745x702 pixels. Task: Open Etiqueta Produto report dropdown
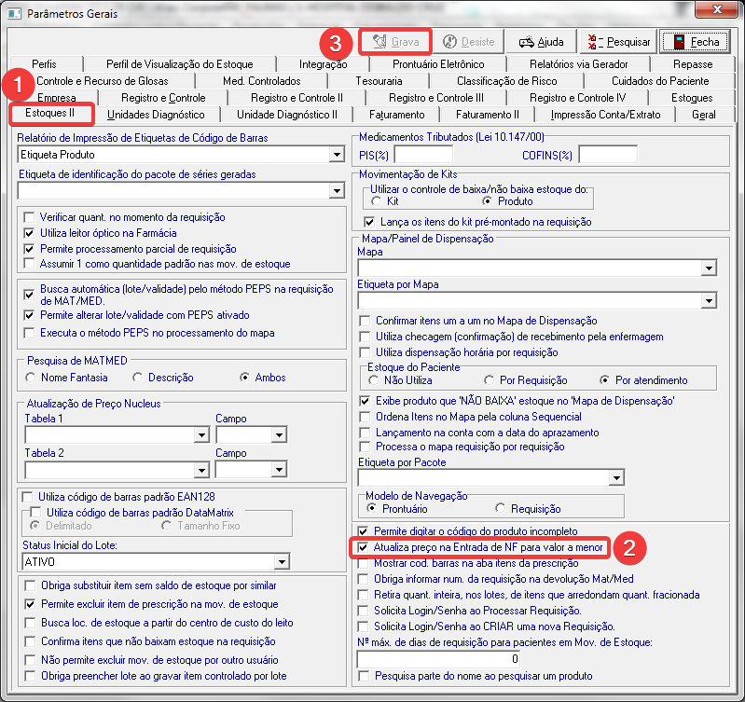(337, 155)
